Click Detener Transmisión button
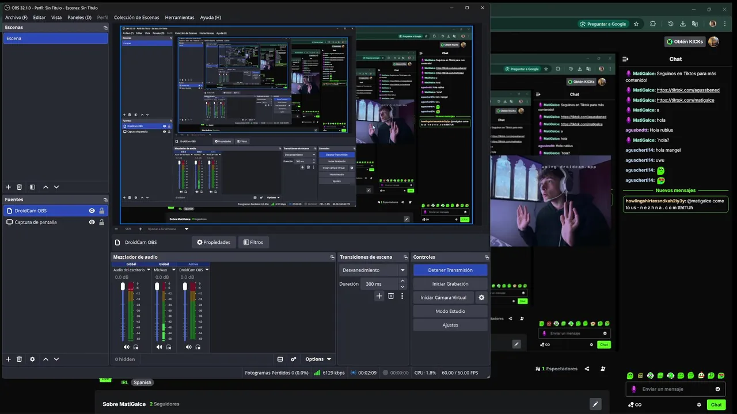Viewport: 737px width, 414px height. pyautogui.click(x=450, y=270)
